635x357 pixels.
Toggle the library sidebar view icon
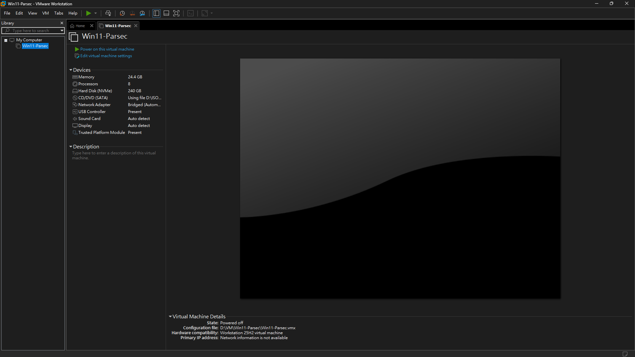click(x=156, y=13)
